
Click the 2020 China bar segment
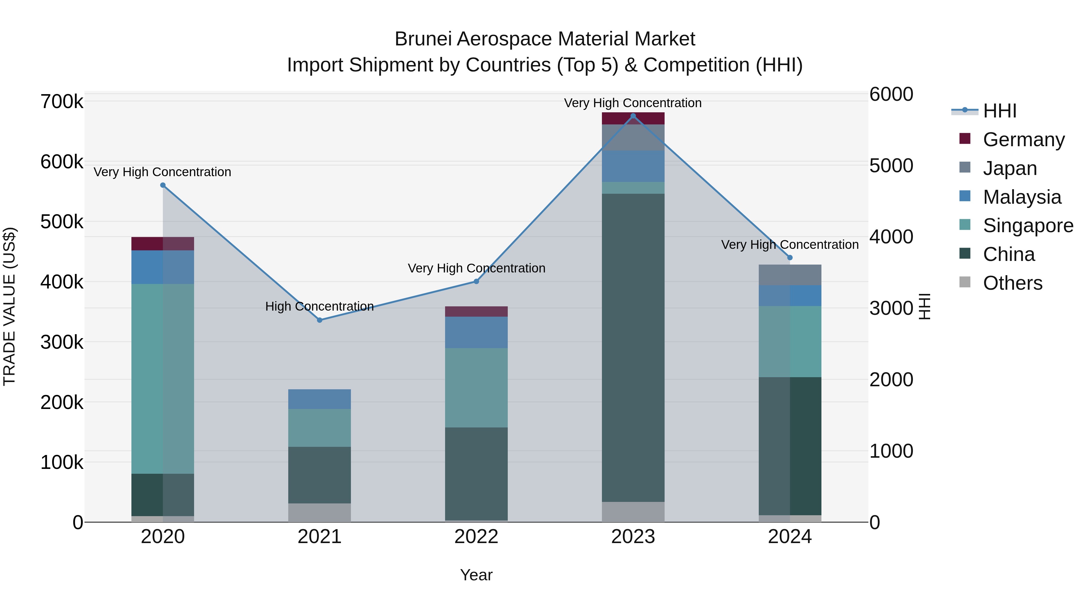(x=163, y=495)
